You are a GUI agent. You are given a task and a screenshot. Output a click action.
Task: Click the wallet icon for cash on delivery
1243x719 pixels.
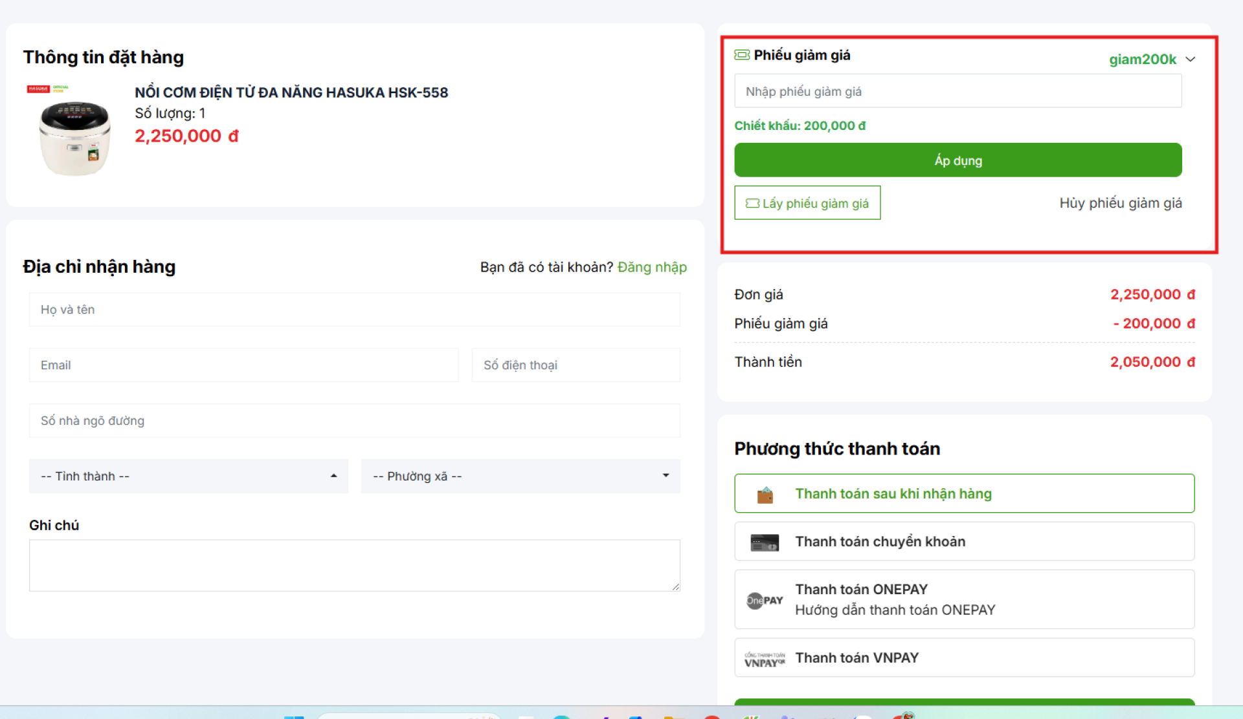click(765, 495)
